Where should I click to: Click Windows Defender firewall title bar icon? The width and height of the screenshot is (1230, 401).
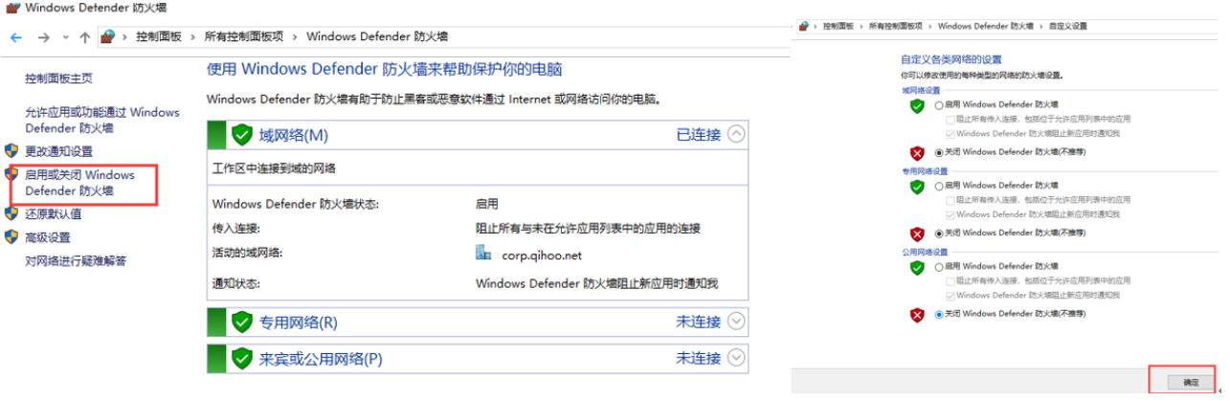[x=11, y=8]
